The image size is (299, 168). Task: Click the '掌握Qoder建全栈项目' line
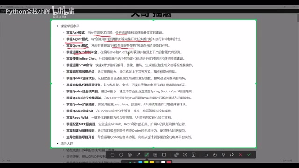[x=130, y=91]
